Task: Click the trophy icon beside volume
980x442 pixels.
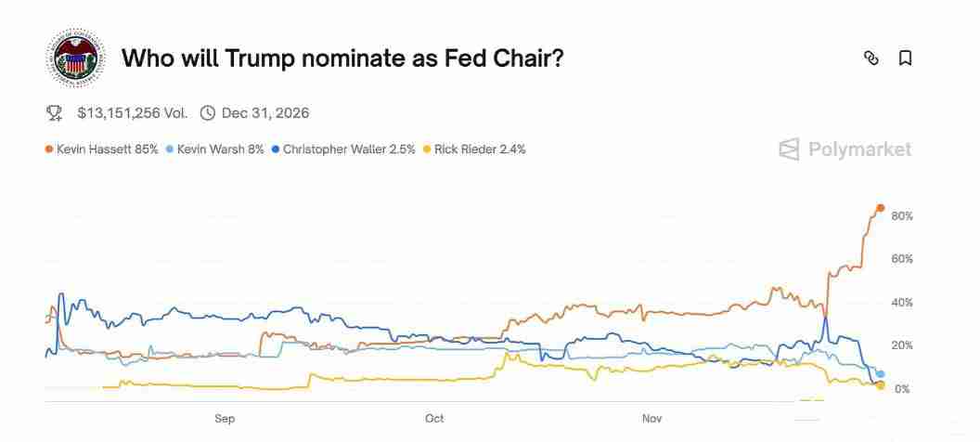Action: click(x=55, y=113)
